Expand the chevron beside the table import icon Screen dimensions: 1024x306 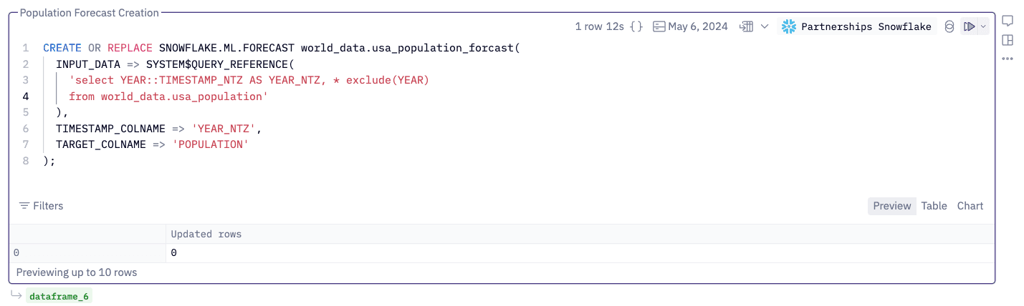tap(765, 26)
